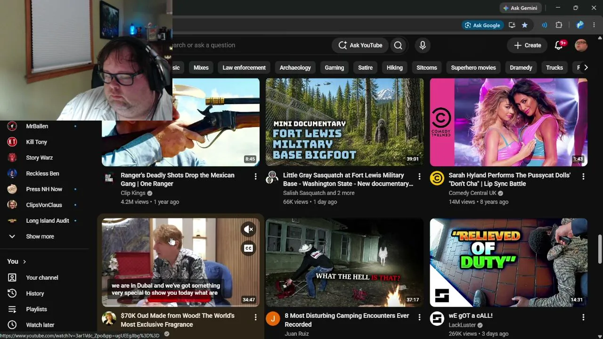Open options menu for Little Gray Sasquatch video
This screenshot has height=339, width=603.
point(419,177)
